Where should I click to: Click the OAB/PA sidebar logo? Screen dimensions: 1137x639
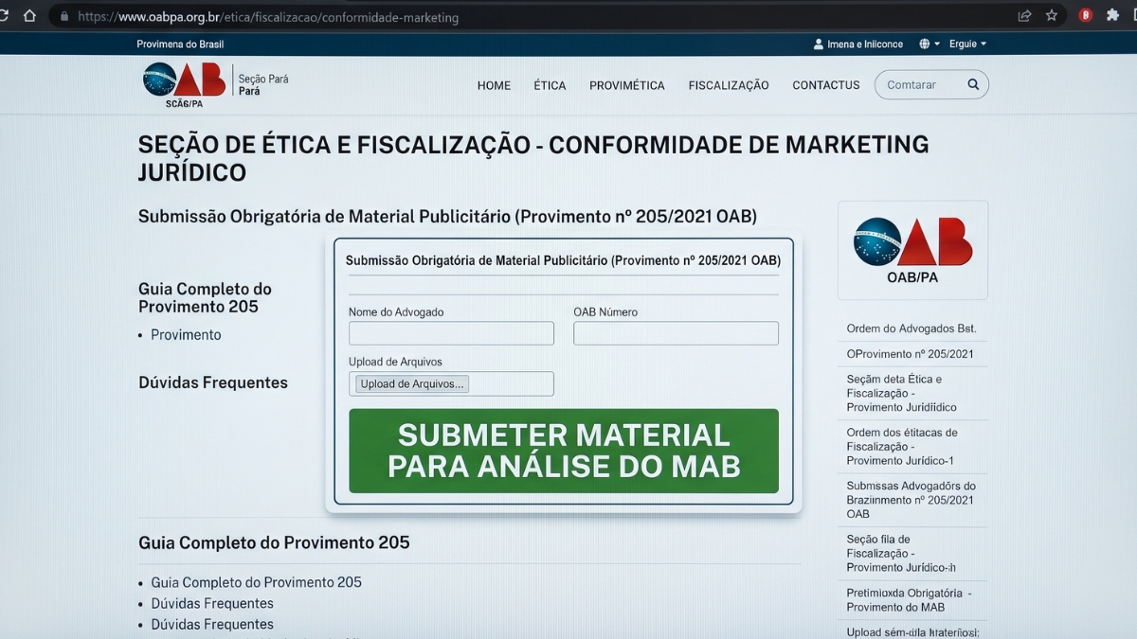912,250
